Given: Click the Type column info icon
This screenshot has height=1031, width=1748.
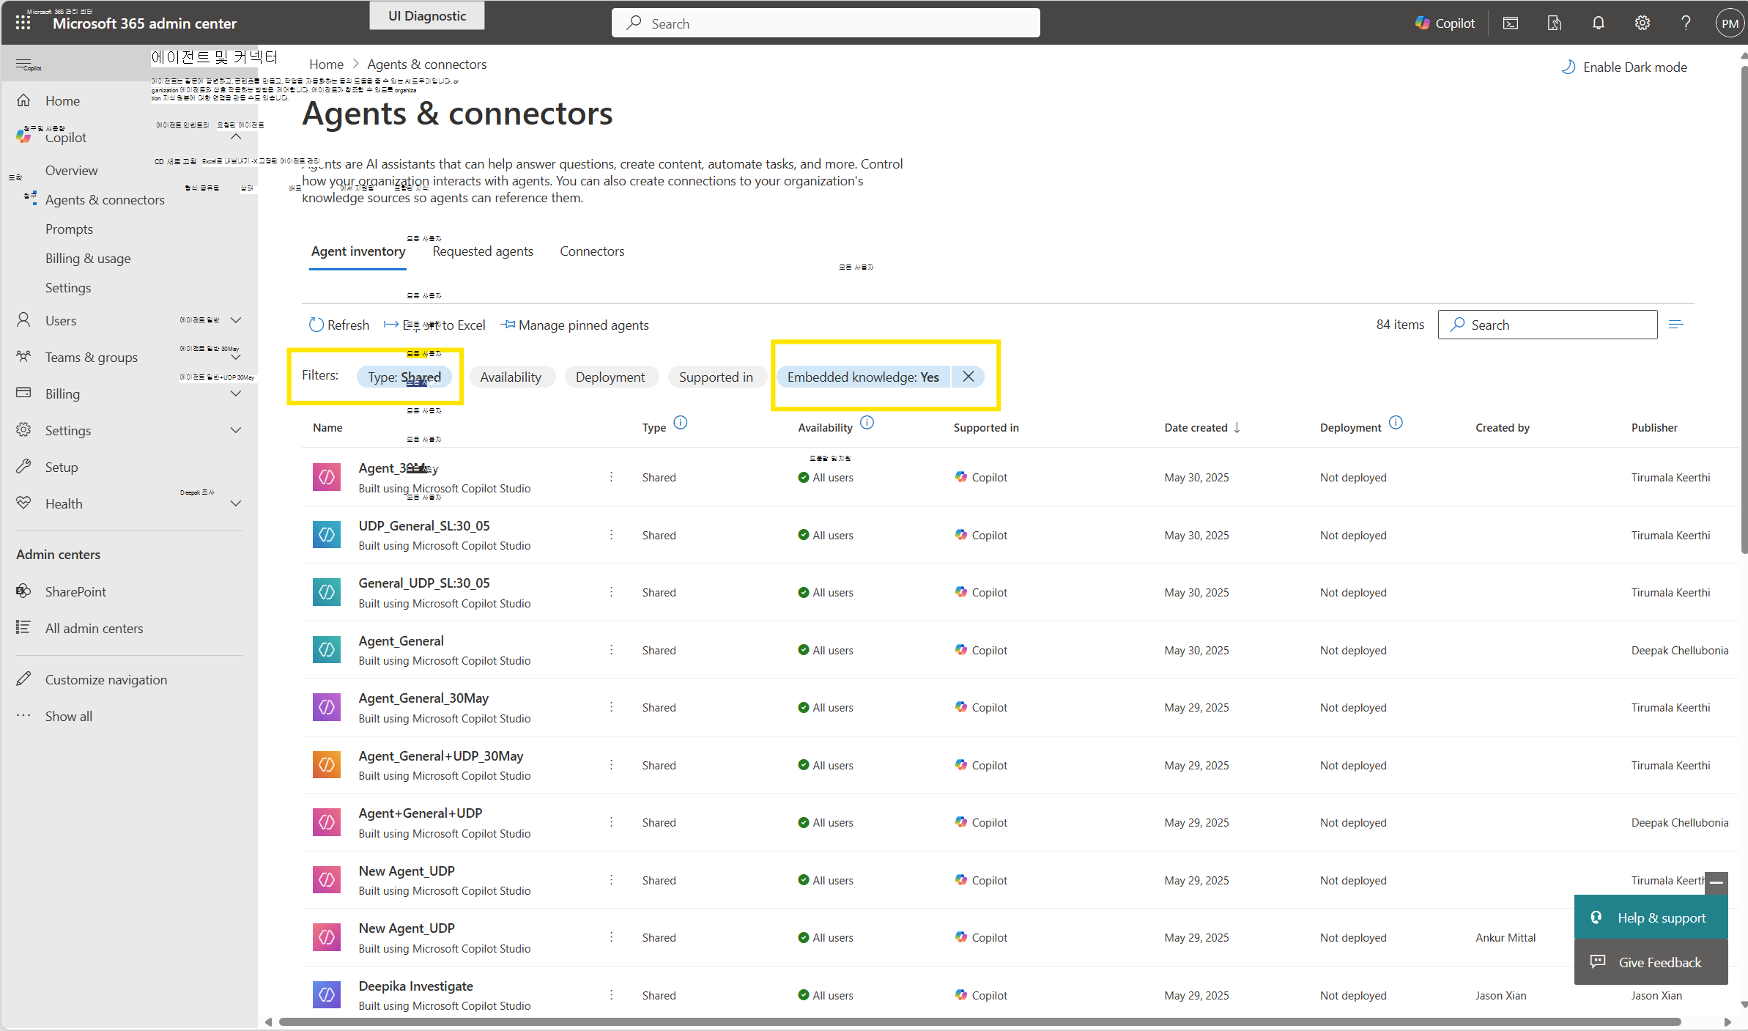Looking at the screenshot, I should [x=680, y=423].
